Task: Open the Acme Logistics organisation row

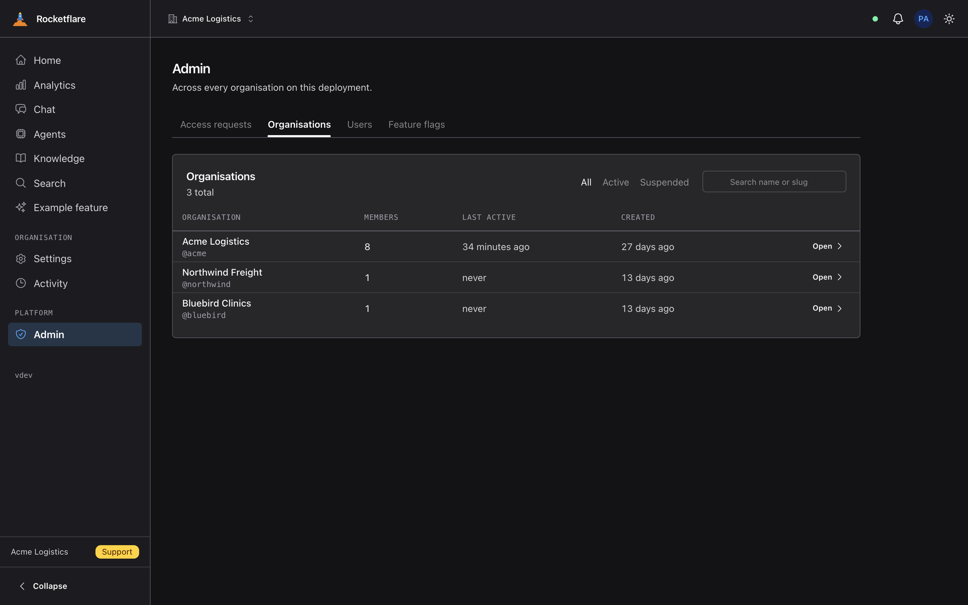Action: [827, 246]
